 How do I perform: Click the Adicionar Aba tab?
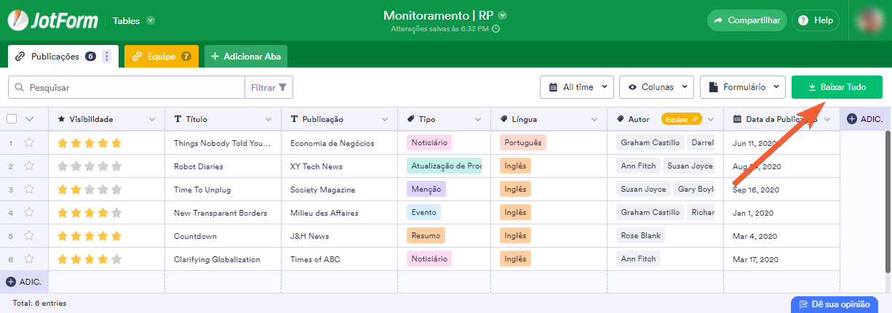[246, 57]
